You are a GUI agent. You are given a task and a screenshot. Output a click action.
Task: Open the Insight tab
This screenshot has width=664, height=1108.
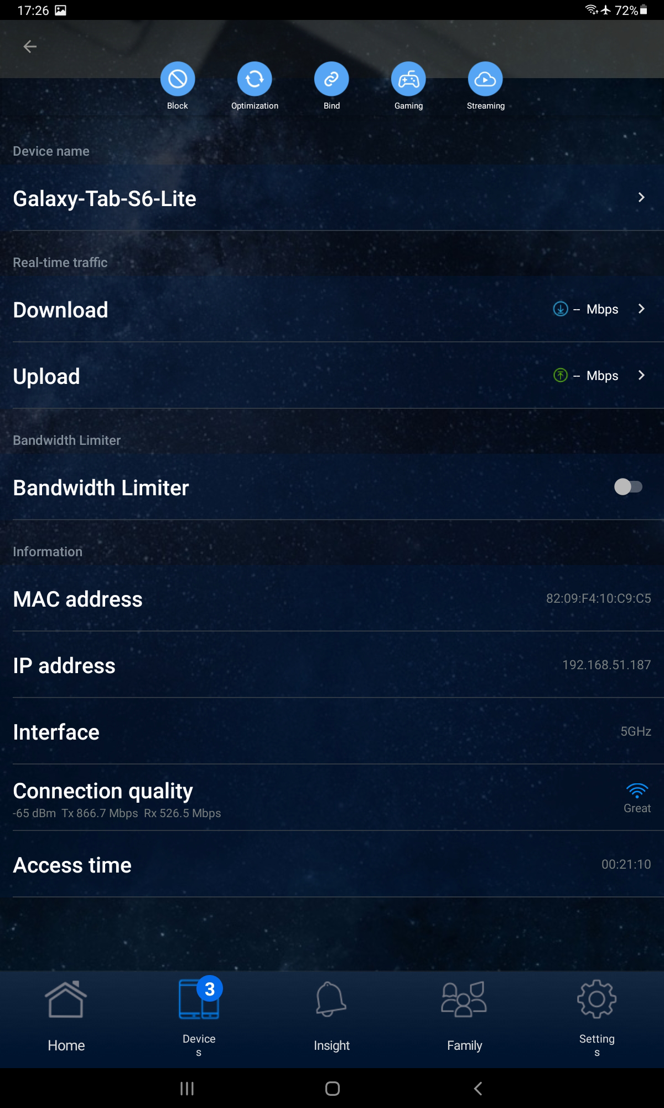click(x=331, y=1017)
